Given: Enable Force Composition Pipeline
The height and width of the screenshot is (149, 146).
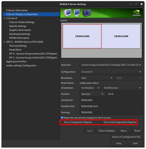Looking at the screenshot, I should pyautogui.click(x=62, y=122).
